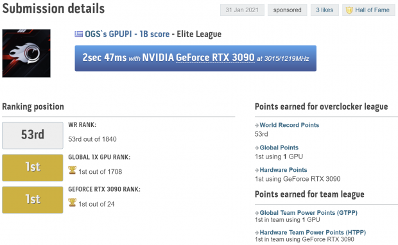Click the sponsored tag
Viewport: 398px width, 245px height.
[288, 10]
